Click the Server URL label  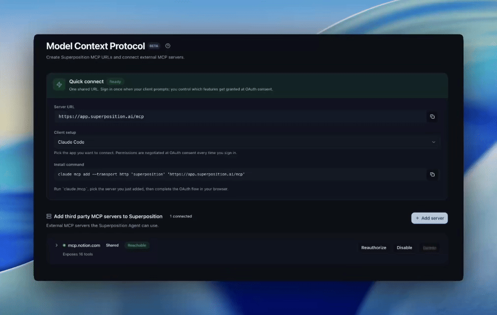[64, 107]
